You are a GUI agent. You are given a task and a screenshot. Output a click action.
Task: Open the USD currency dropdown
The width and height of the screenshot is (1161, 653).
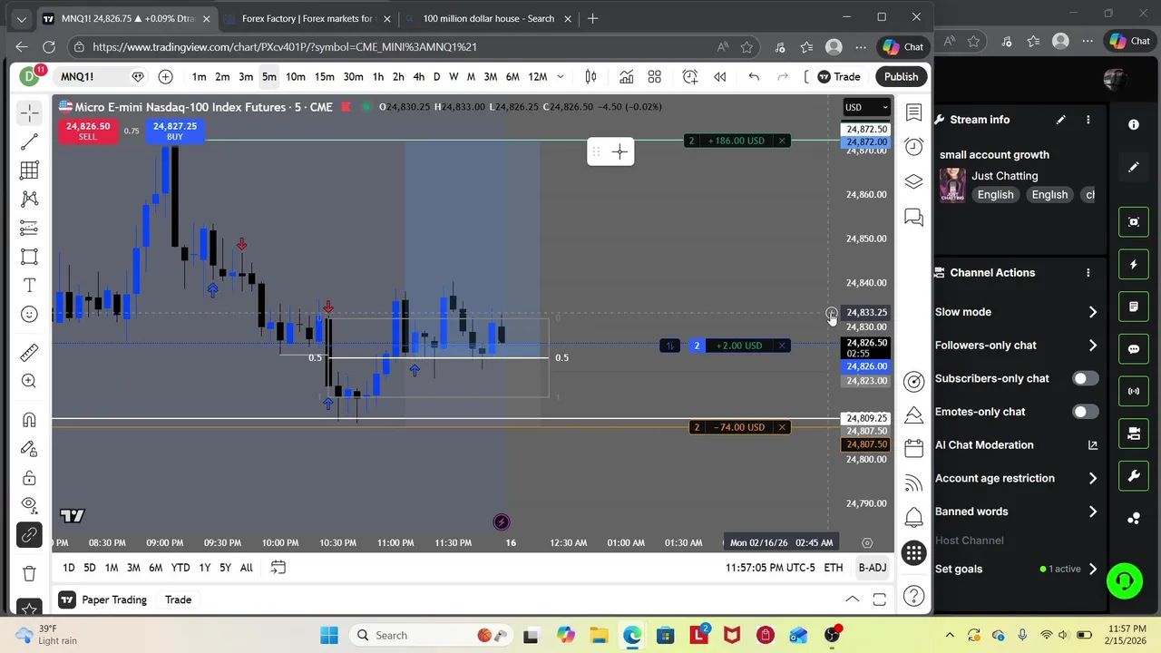866,107
